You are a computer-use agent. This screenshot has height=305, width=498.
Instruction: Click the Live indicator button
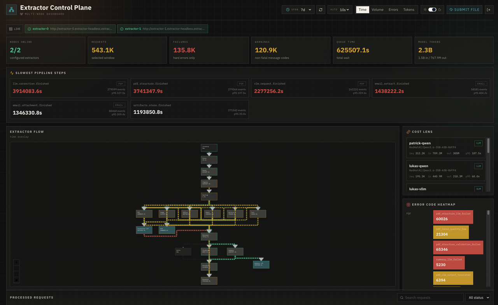[15, 29]
